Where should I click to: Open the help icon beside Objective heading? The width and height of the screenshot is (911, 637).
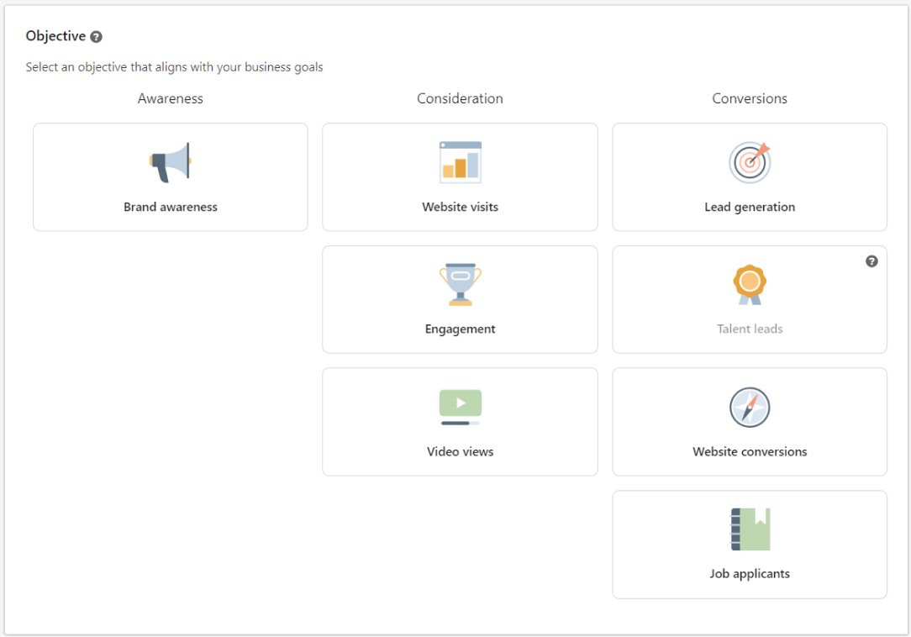[x=97, y=37]
